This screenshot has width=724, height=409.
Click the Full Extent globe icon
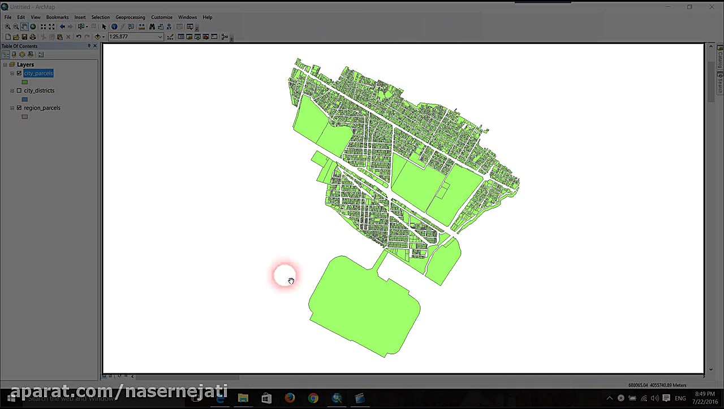tap(33, 27)
